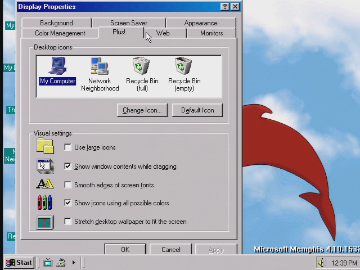Dismiss dialog with Cancel button
The height and width of the screenshot is (270, 360).
pos(170,249)
